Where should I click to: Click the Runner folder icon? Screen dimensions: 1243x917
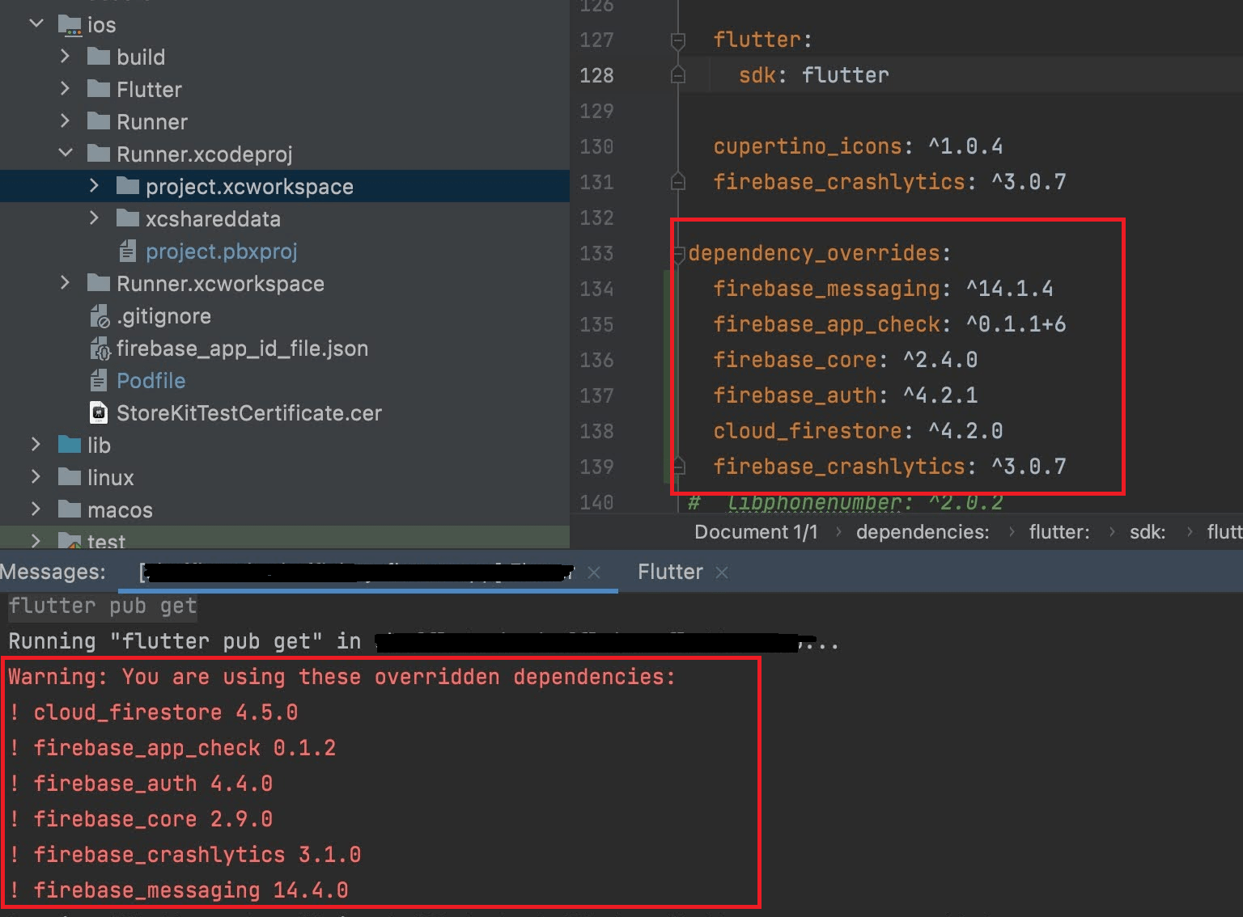tap(99, 120)
